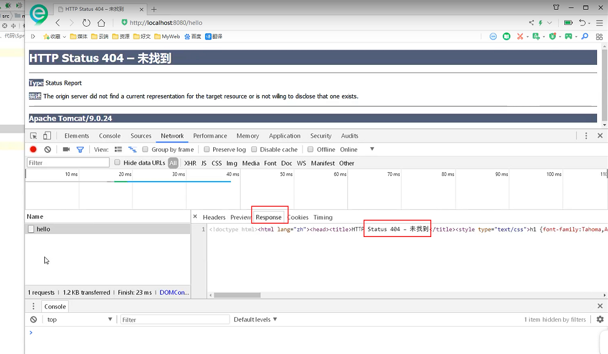
Task: Clear the network log
Action: (x=48, y=149)
